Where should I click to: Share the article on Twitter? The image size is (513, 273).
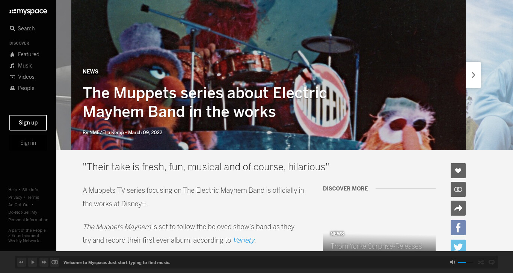(x=458, y=246)
